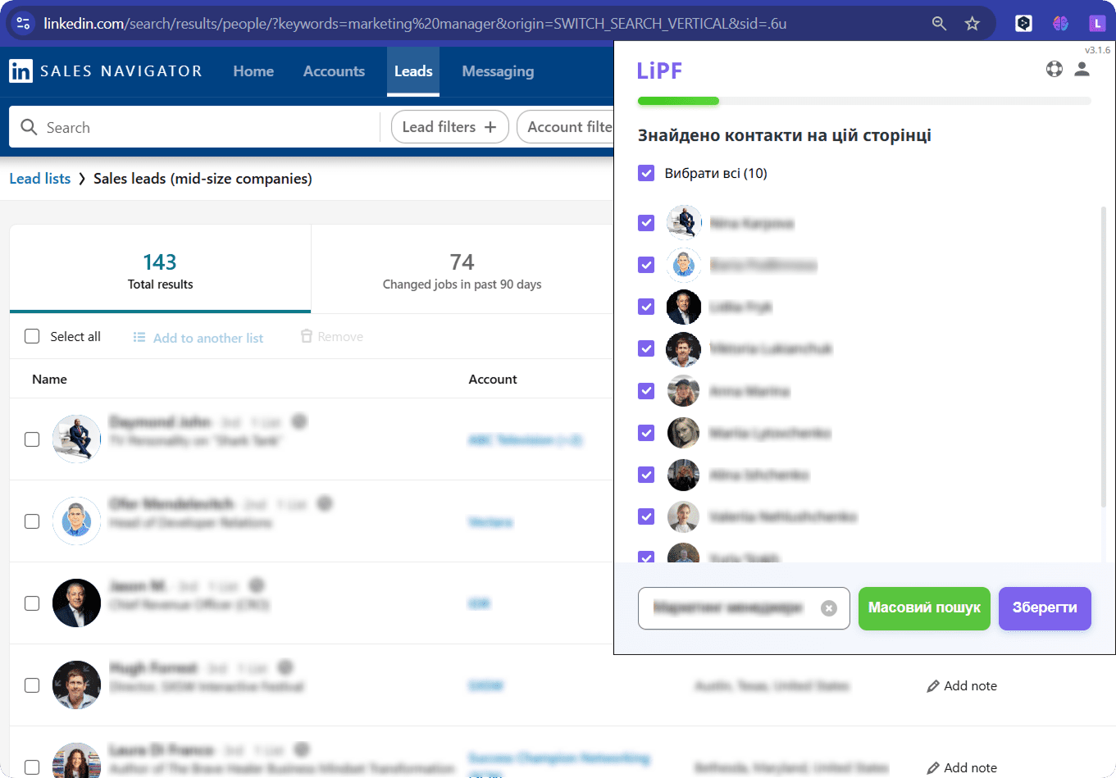This screenshot has height=778, width=1116.
Task: Uncheck Anna Marina in LiPF panel
Action: tap(646, 390)
